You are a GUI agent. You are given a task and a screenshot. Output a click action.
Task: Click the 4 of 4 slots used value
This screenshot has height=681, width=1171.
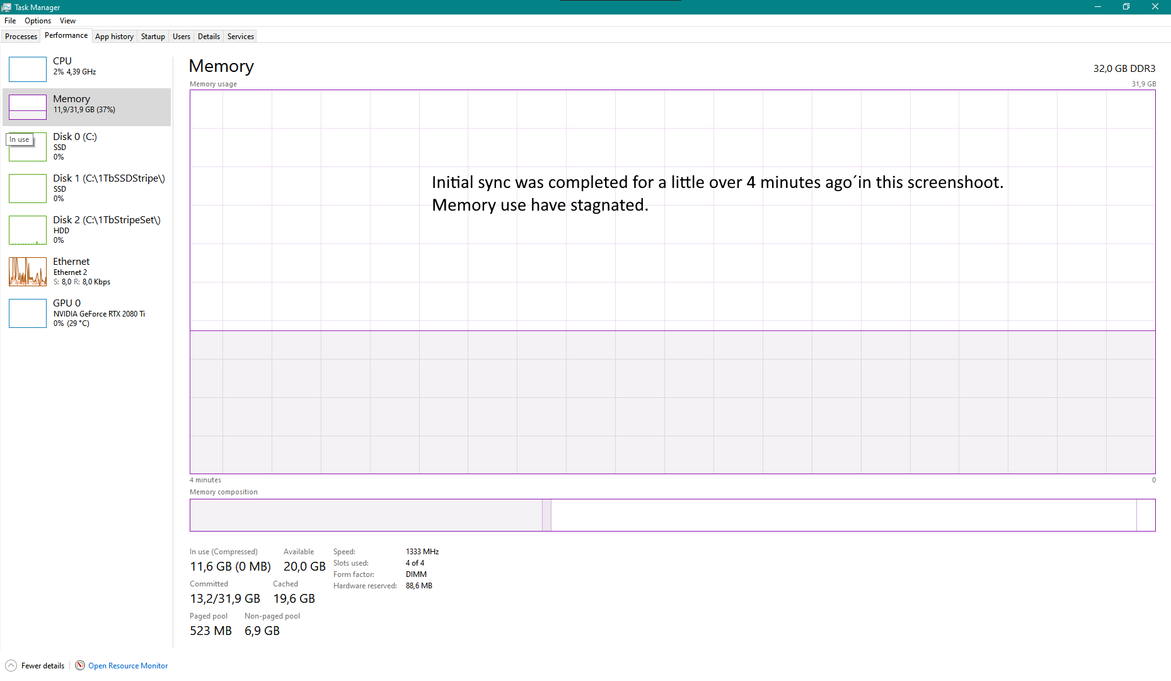[415, 563]
